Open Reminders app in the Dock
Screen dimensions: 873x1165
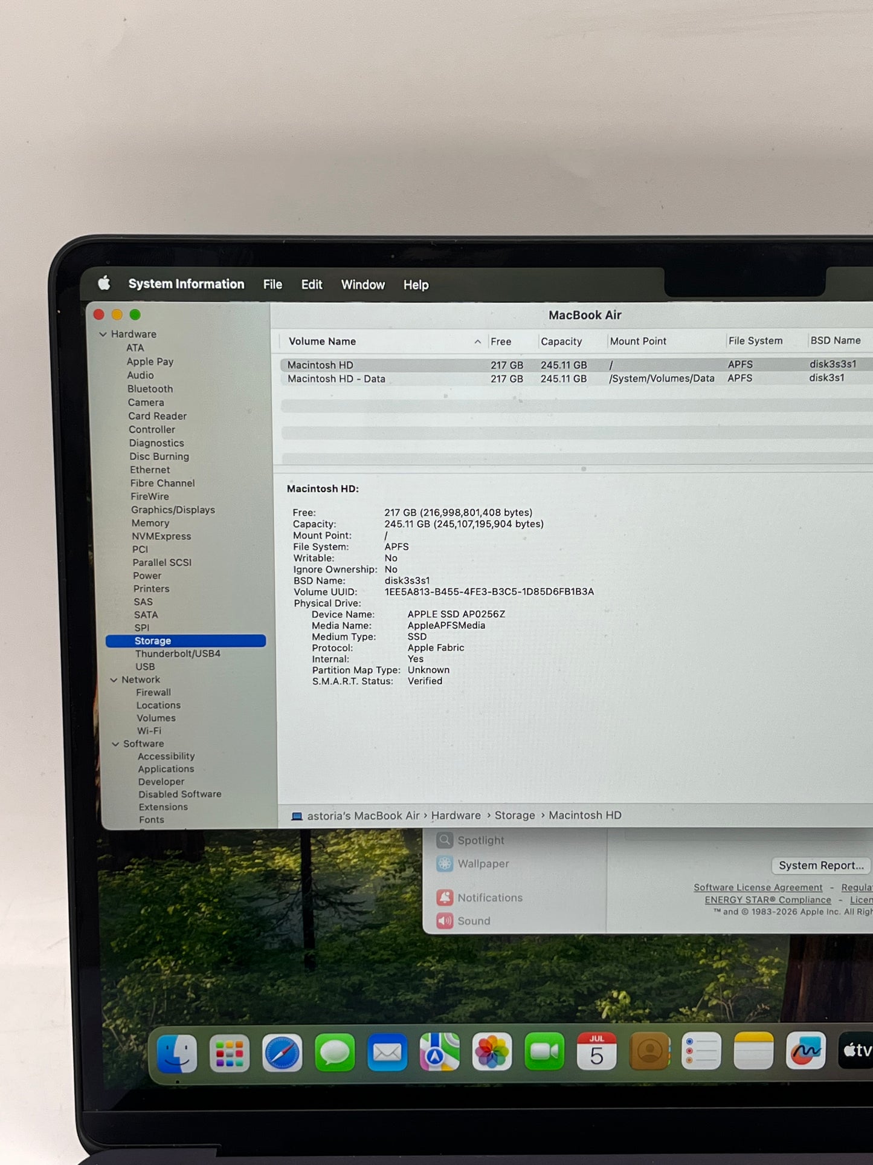(701, 1051)
